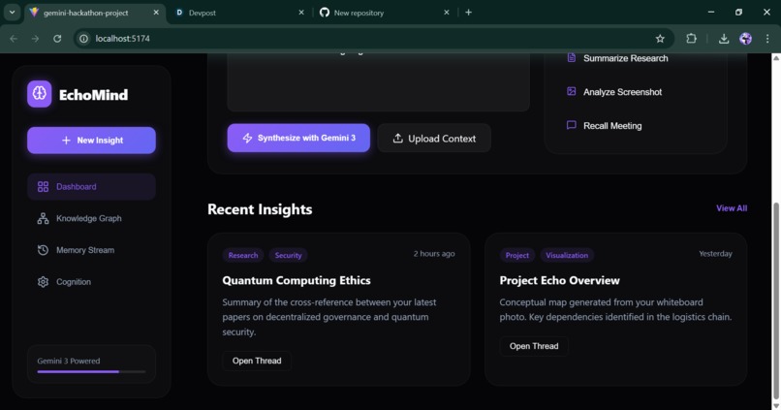Click the '2 hours ago' timestamp
The height and width of the screenshot is (410, 781).
[434, 254]
